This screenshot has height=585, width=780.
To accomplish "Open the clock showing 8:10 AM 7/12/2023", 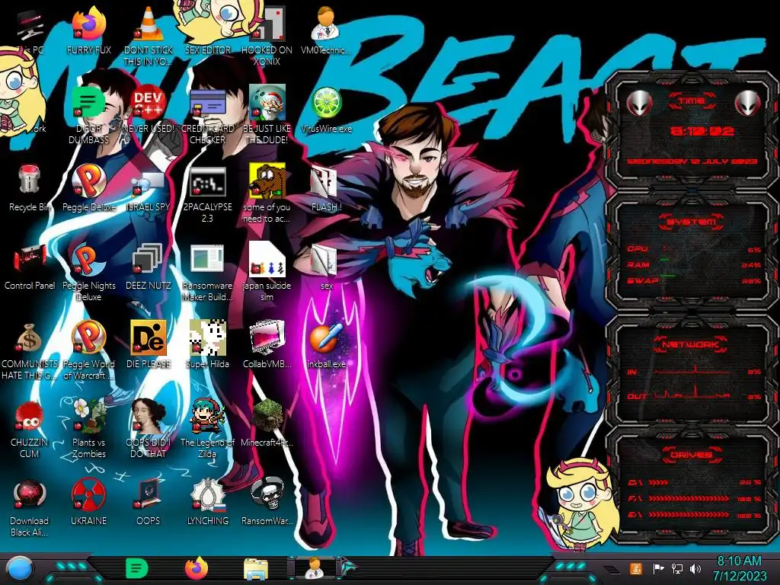I will tap(739, 568).
